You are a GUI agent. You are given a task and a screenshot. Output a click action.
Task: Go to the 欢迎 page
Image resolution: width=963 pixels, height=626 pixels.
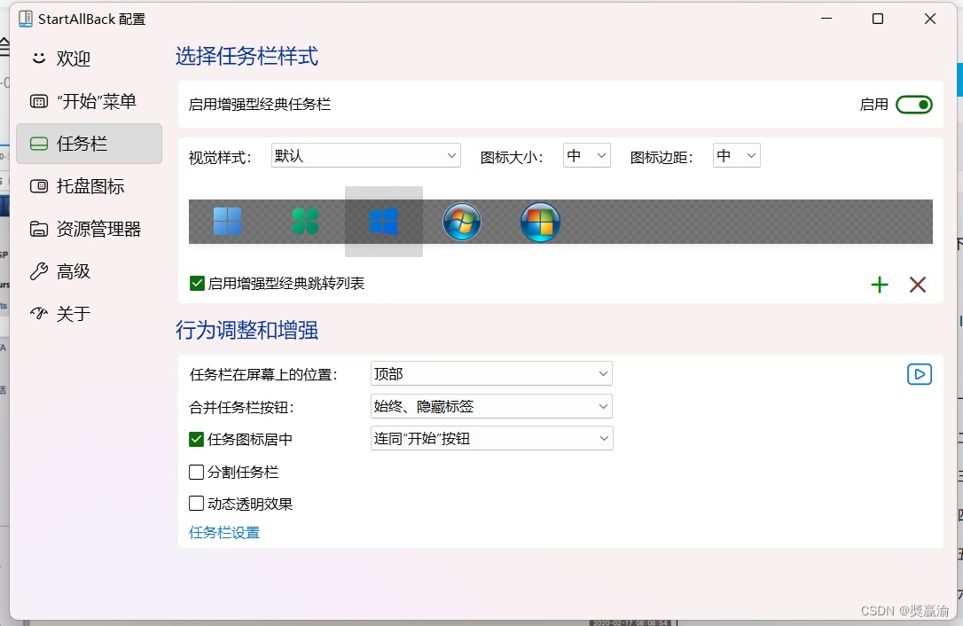[89, 59]
